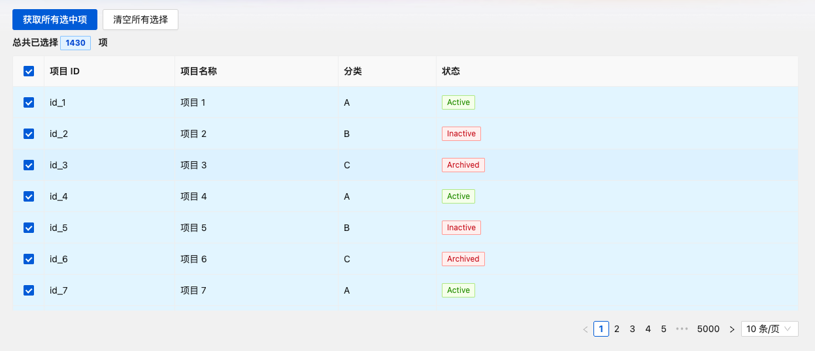
Task: Uncheck the checkbox for row id_3
Action: (x=29, y=165)
